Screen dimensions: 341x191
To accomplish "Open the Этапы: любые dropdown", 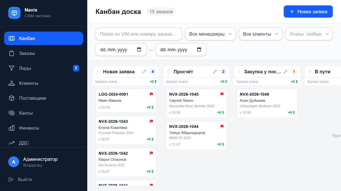I will (309, 34).
